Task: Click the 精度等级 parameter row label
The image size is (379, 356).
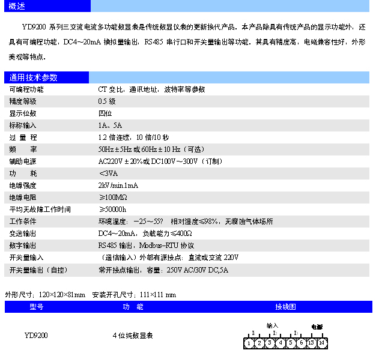Action: point(23,101)
